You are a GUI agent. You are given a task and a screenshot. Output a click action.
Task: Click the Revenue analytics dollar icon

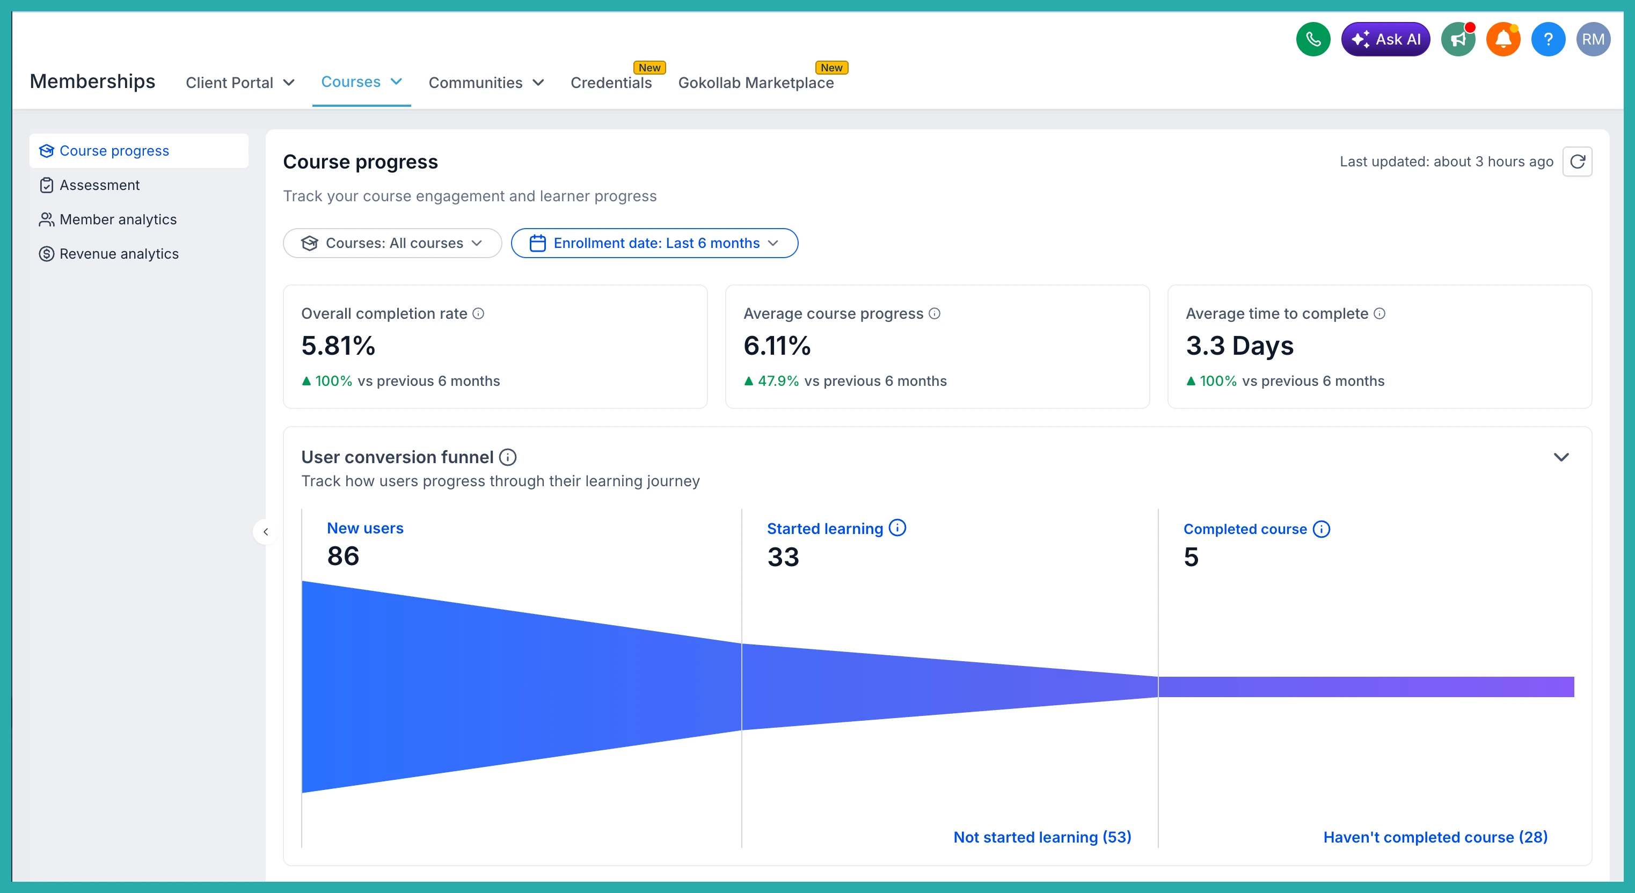pyautogui.click(x=46, y=254)
